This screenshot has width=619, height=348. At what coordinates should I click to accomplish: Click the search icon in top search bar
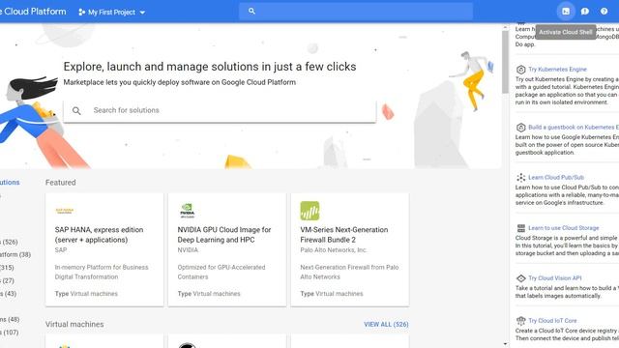pyautogui.click(x=251, y=12)
